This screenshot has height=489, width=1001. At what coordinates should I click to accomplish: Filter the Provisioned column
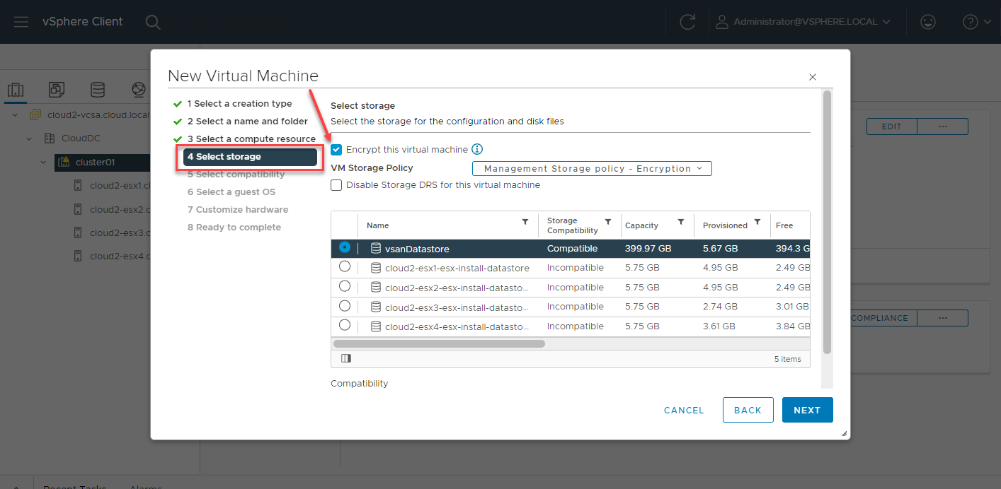(757, 222)
